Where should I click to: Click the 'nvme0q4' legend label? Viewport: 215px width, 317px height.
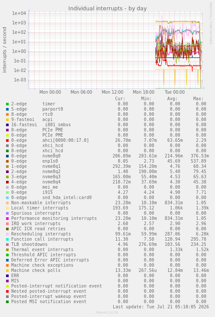tap(51, 182)
